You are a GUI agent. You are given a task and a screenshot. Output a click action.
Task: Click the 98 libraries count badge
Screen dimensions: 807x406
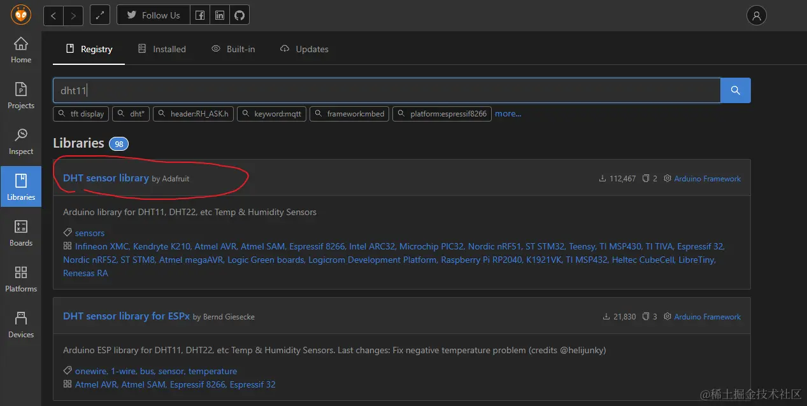click(x=118, y=144)
